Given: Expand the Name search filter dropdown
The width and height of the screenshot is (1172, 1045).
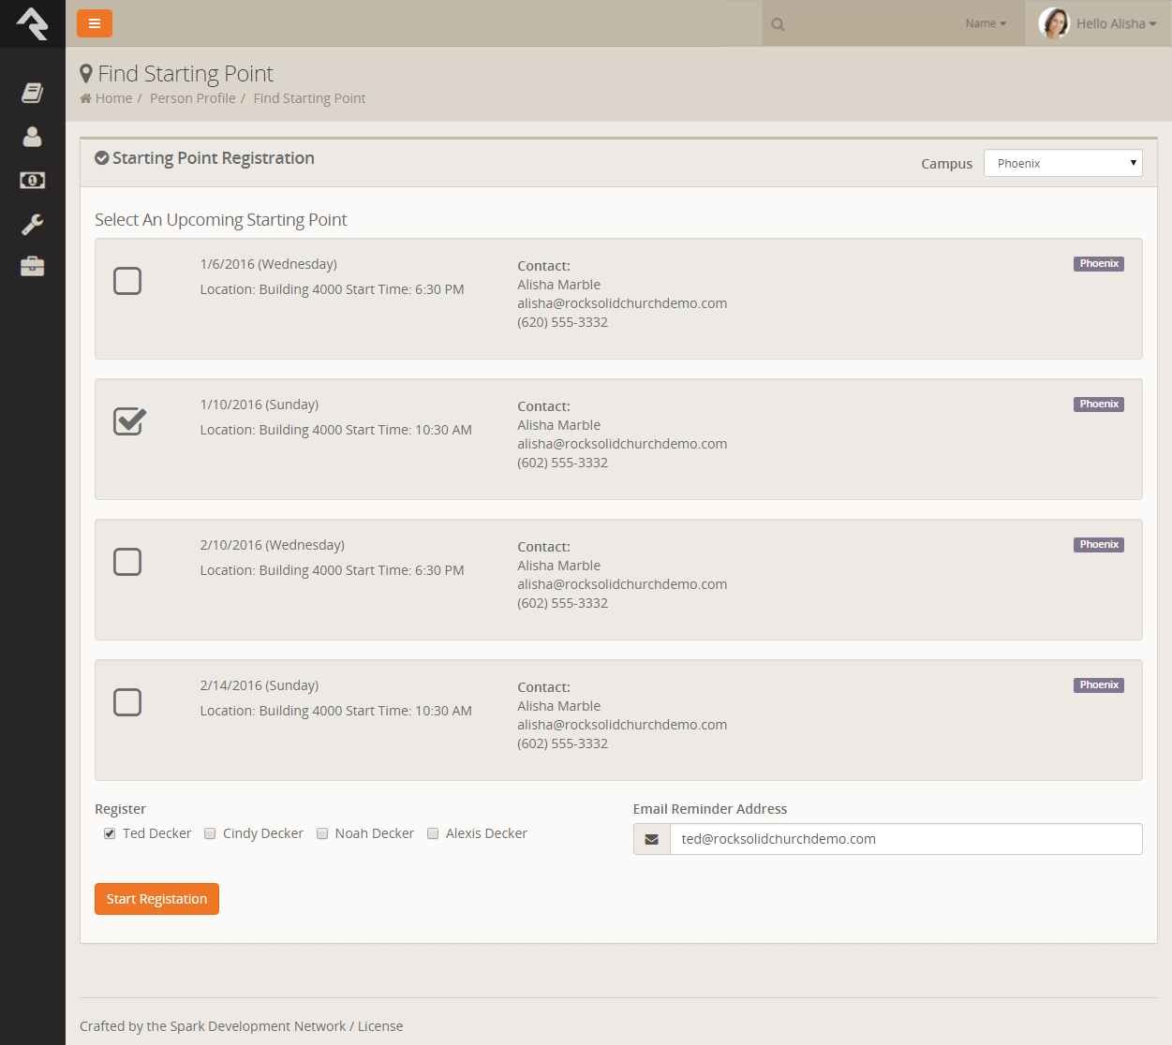Looking at the screenshot, I should coord(986,23).
